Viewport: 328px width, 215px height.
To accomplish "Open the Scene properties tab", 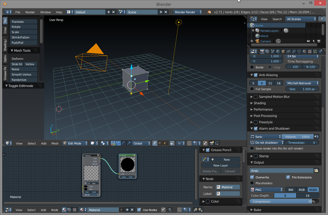I will click(273, 51).
